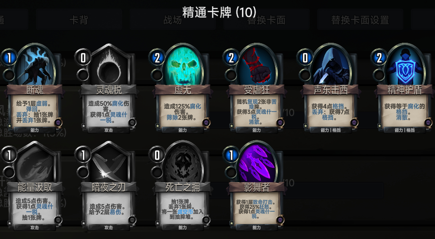
Task: Open the 替换卡面设置 tab
Action: (x=360, y=20)
